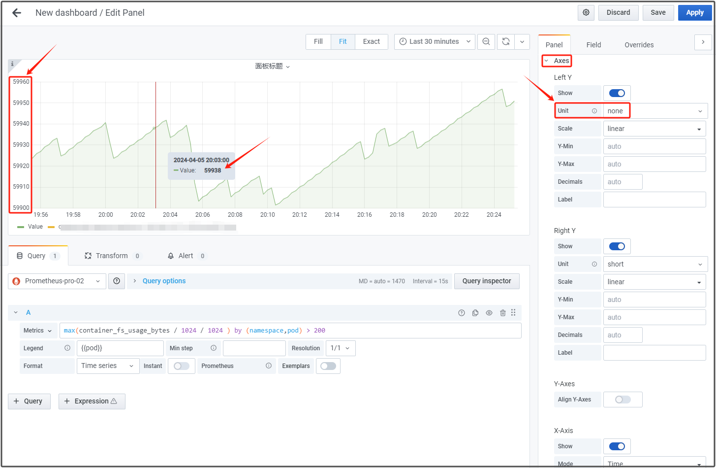The height and width of the screenshot is (468, 716).
Task: Enable the Instant query toggle
Action: pos(181,366)
